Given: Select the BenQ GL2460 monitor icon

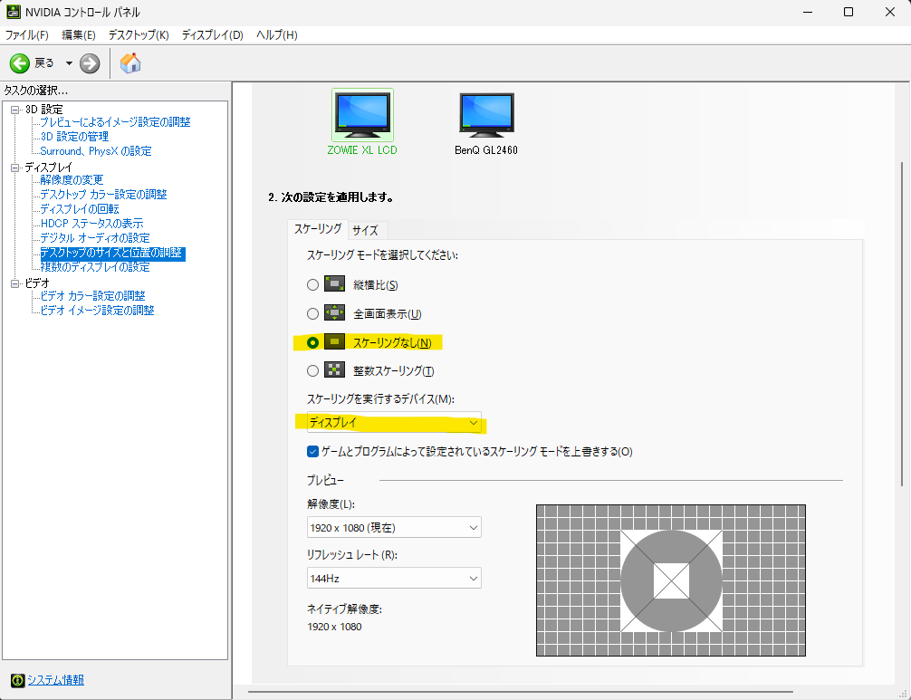Looking at the screenshot, I should pos(486,115).
